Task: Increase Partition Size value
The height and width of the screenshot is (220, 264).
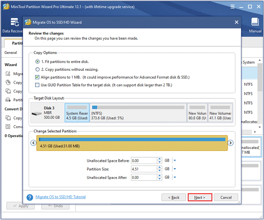Action: tap(159, 167)
